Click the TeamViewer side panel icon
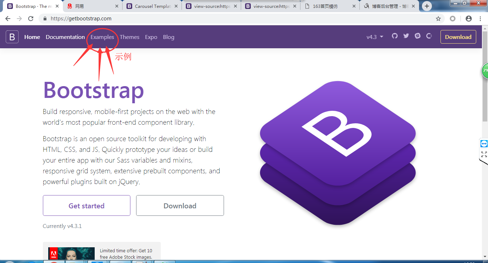 [x=484, y=144]
